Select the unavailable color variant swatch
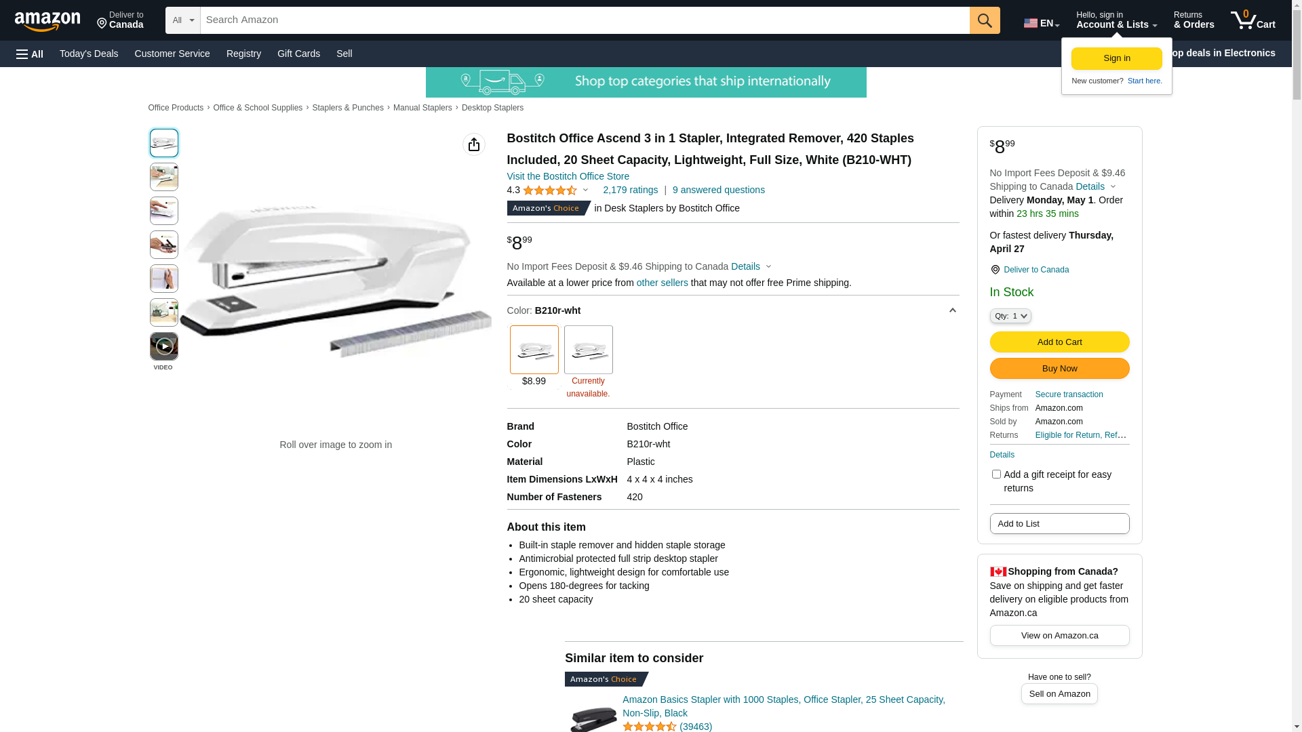 pyautogui.click(x=588, y=350)
